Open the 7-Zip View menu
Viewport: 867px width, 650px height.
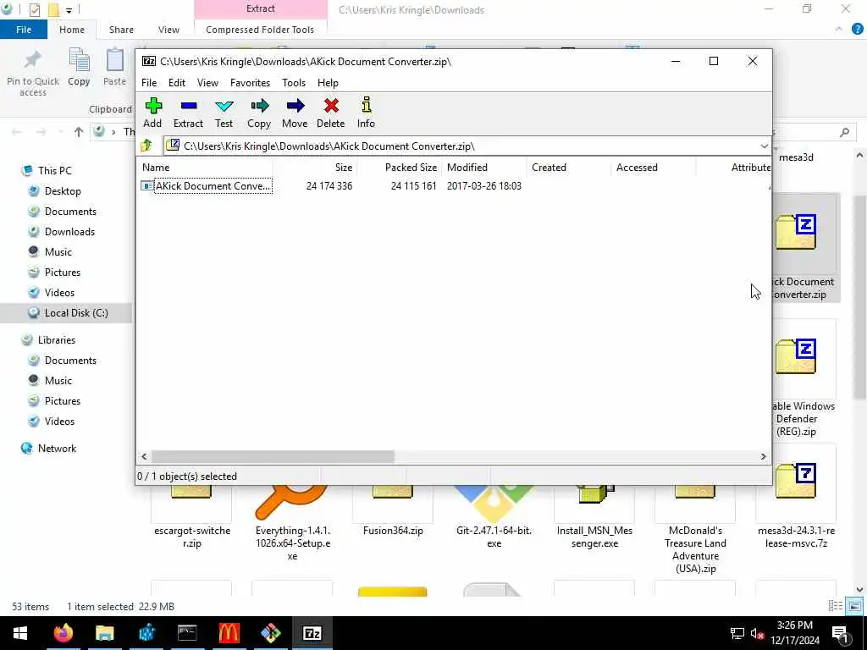208,83
